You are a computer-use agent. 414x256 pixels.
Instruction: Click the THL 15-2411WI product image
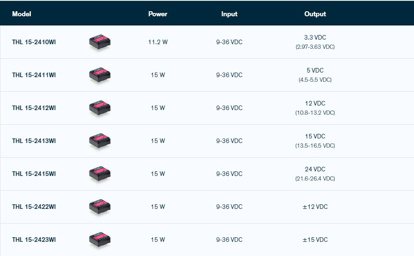pos(100,75)
